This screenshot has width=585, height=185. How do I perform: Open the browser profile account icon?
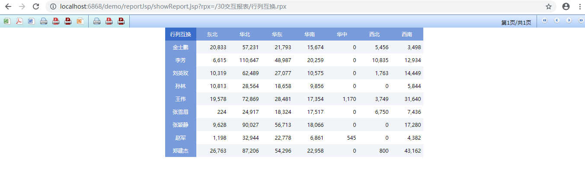tap(566, 6)
